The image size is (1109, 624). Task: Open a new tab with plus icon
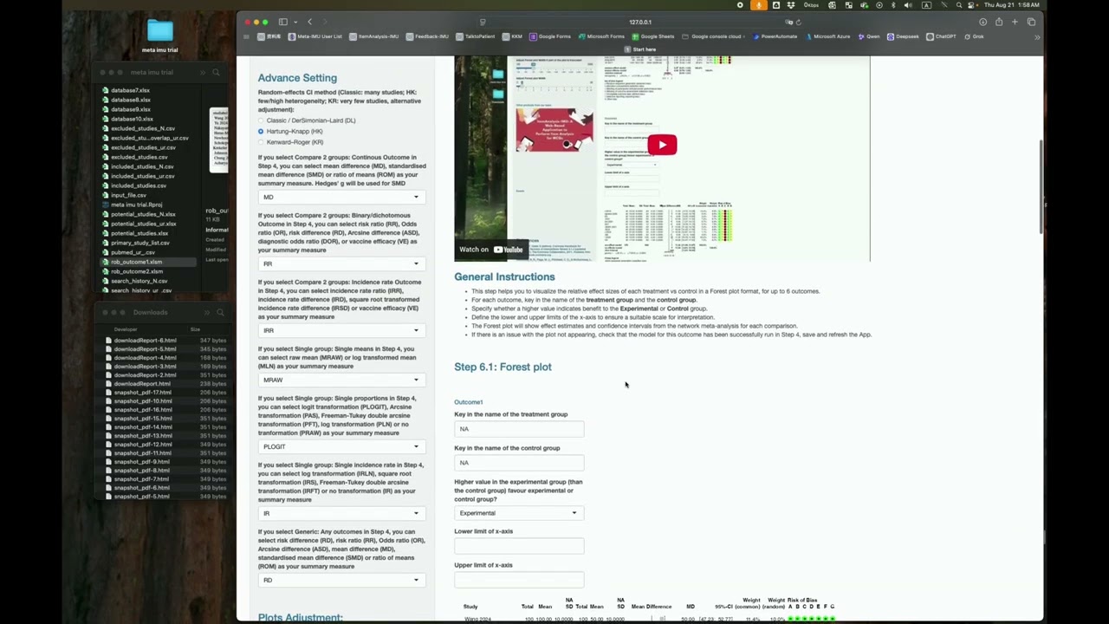pyautogui.click(x=1015, y=22)
